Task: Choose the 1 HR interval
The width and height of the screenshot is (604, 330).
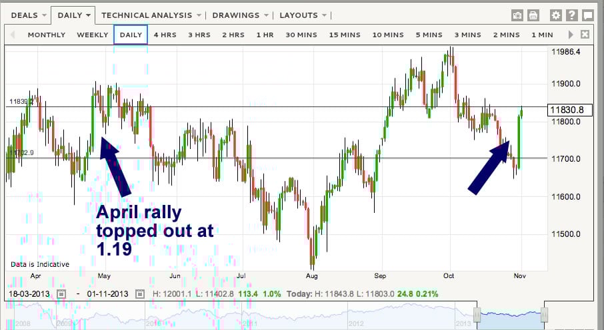Action: pos(265,35)
